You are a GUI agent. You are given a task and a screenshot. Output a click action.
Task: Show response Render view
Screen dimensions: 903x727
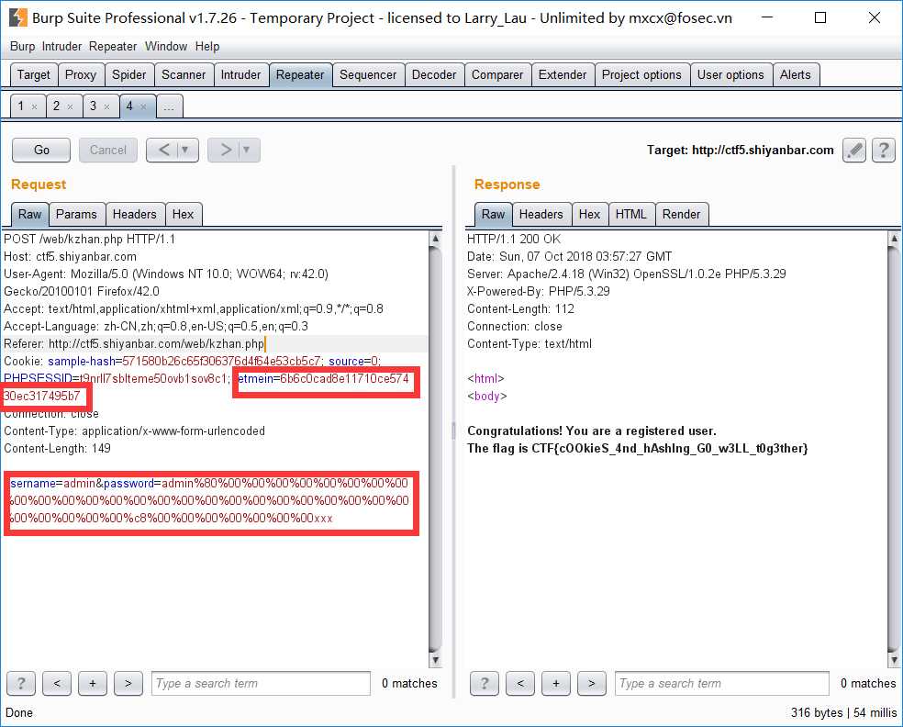click(x=681, y=214)
